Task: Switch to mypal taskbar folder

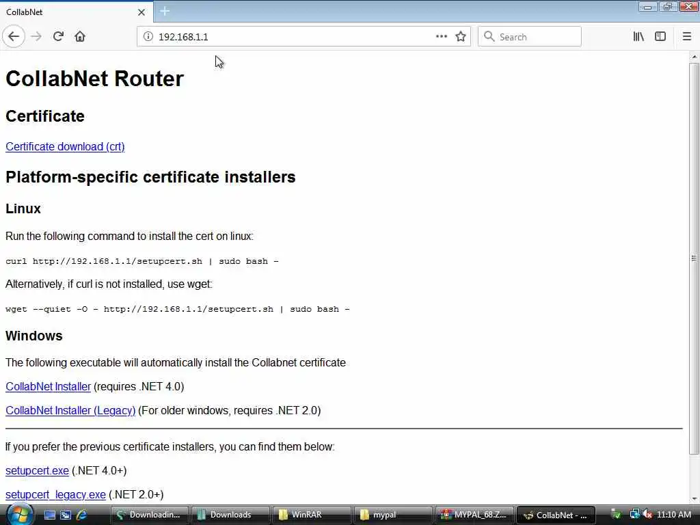Action: tap(393, 515)
